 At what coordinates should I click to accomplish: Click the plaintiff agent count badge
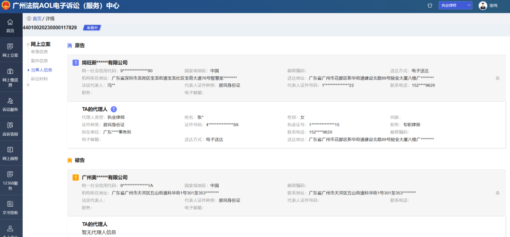pos(114,109)
